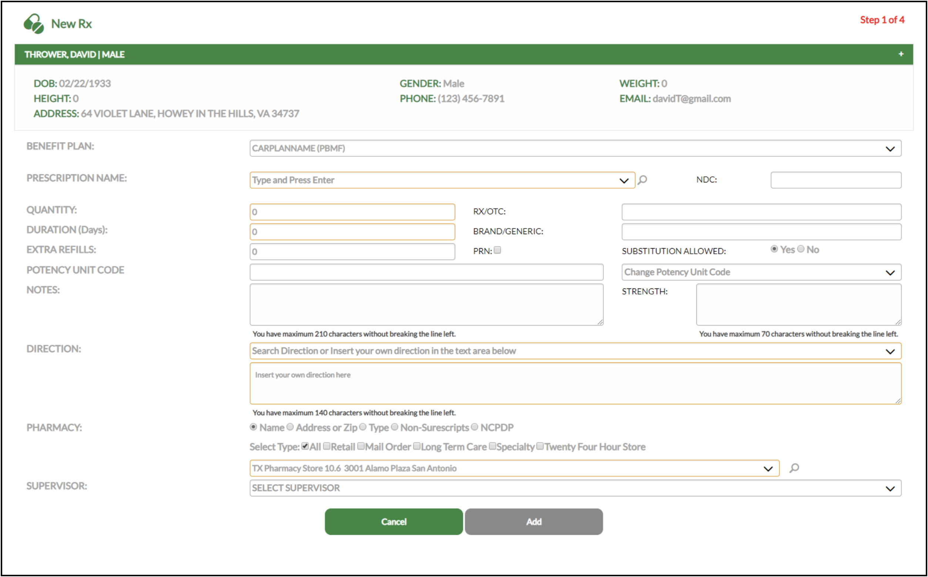
Task: Enable the PRN checkbox
Action: coord(498,250)
